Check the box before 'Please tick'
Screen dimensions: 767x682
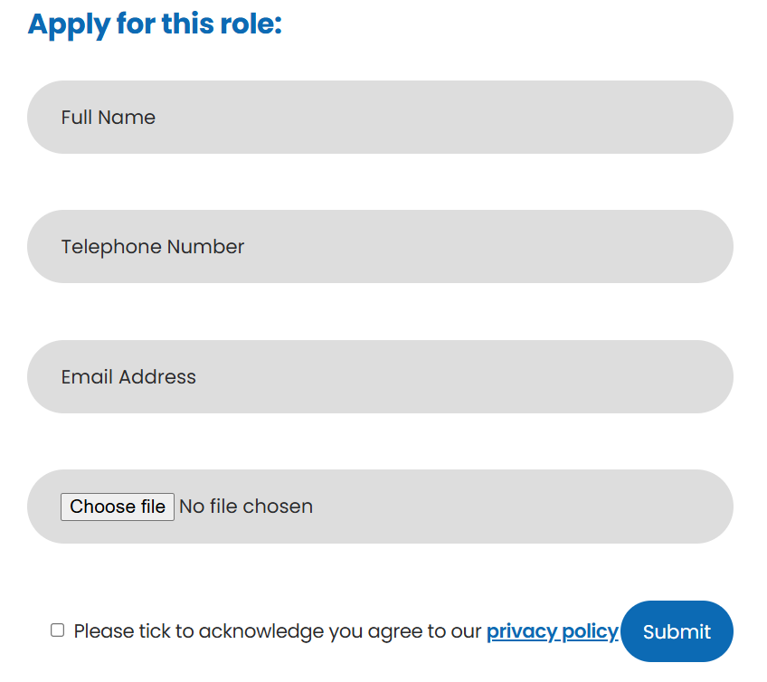(x=58, y=630)
